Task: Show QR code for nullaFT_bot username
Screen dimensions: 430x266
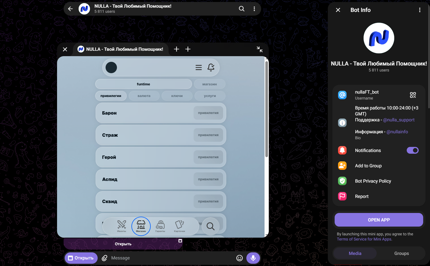Action: 413,95
